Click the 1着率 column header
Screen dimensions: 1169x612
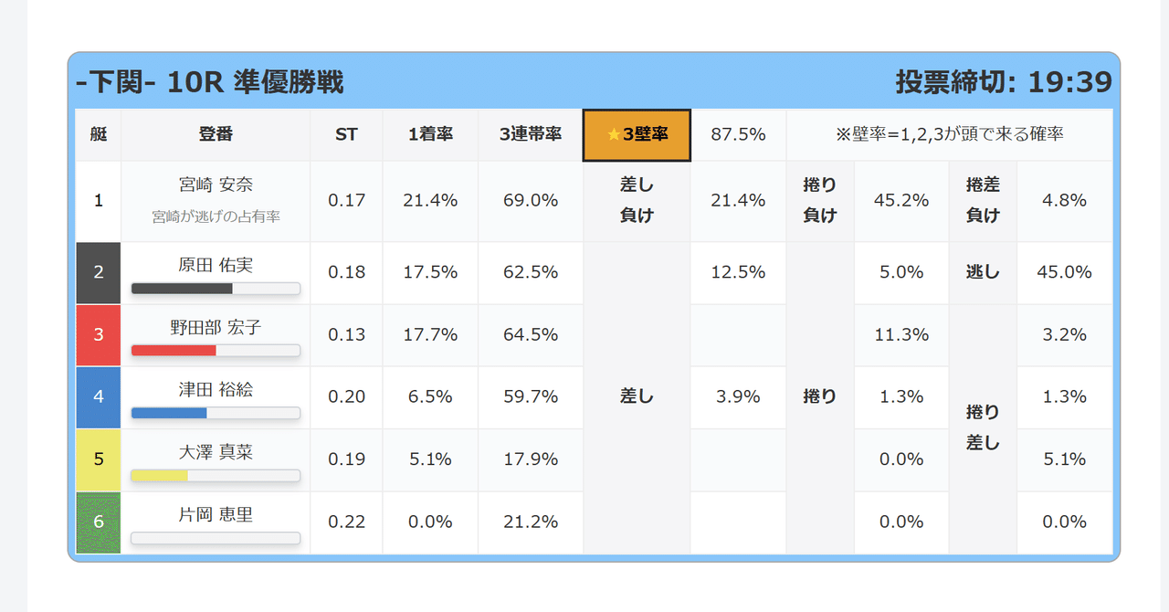(430, 135)
